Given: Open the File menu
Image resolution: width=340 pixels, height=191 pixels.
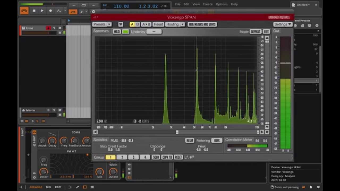Looking at the screenshot, I should click(178, 4).
